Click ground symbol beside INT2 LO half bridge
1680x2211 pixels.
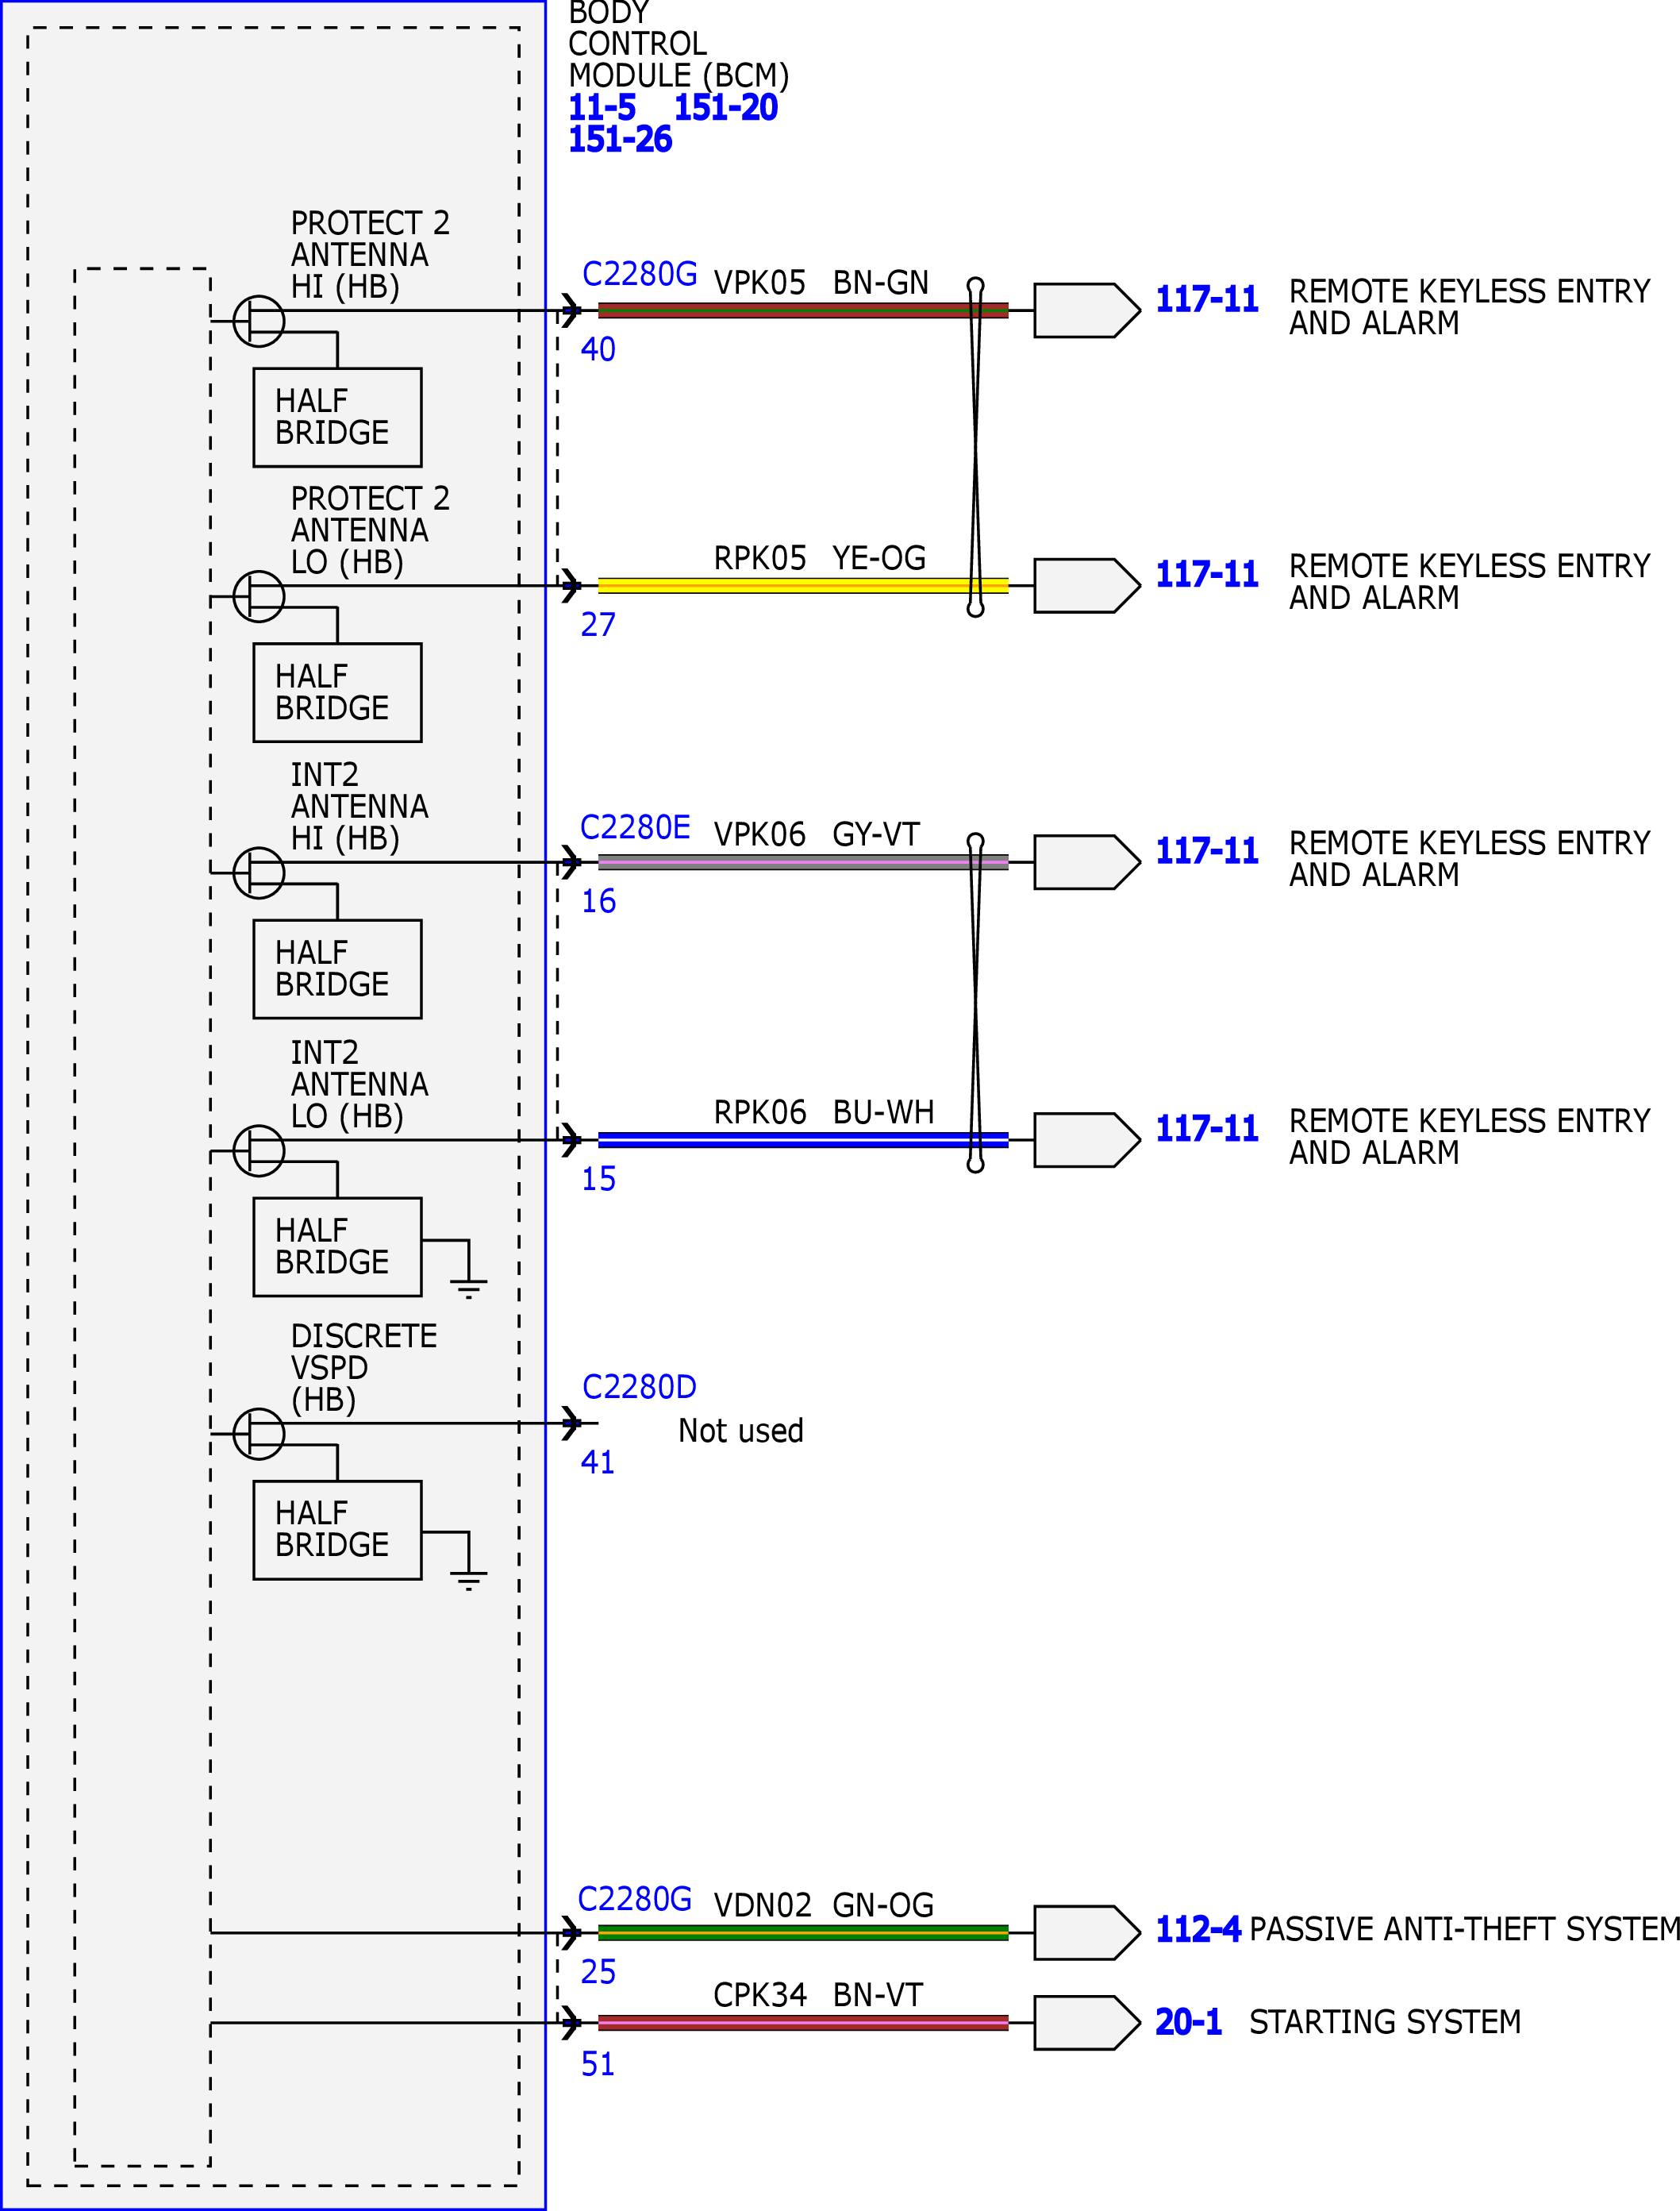point(468,1288)
